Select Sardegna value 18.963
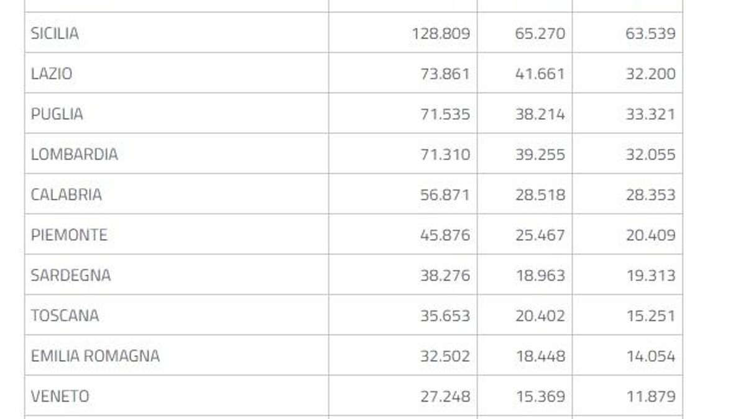The image size is (746, 419). click(x=540, y=276)
